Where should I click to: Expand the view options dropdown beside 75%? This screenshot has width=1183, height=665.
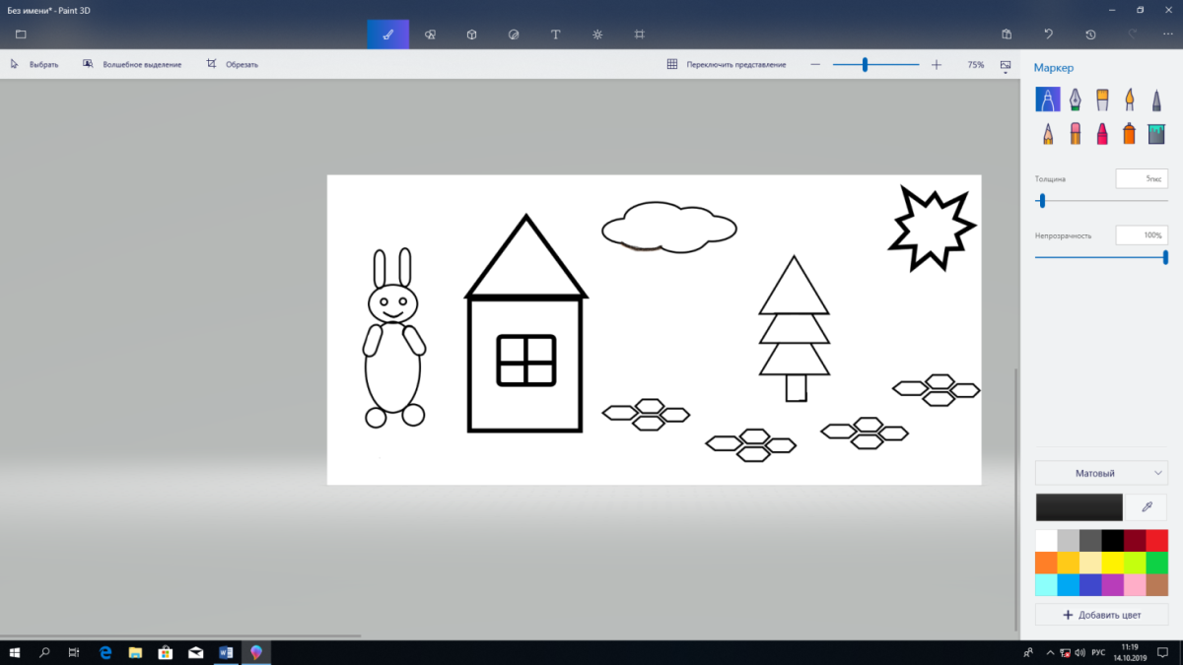pos(1006,65)
